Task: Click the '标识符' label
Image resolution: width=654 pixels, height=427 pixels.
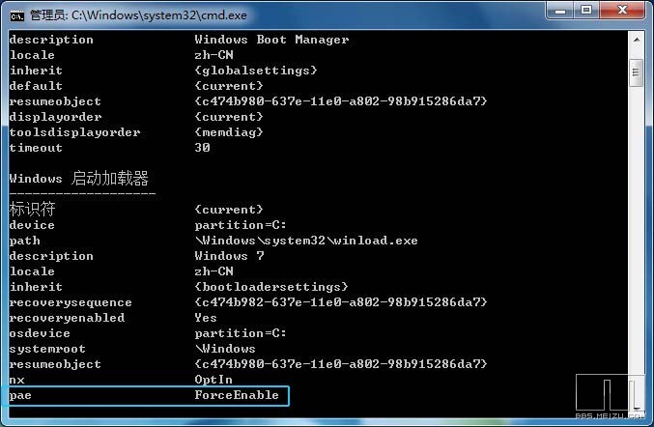Action: tap(32, 209)
